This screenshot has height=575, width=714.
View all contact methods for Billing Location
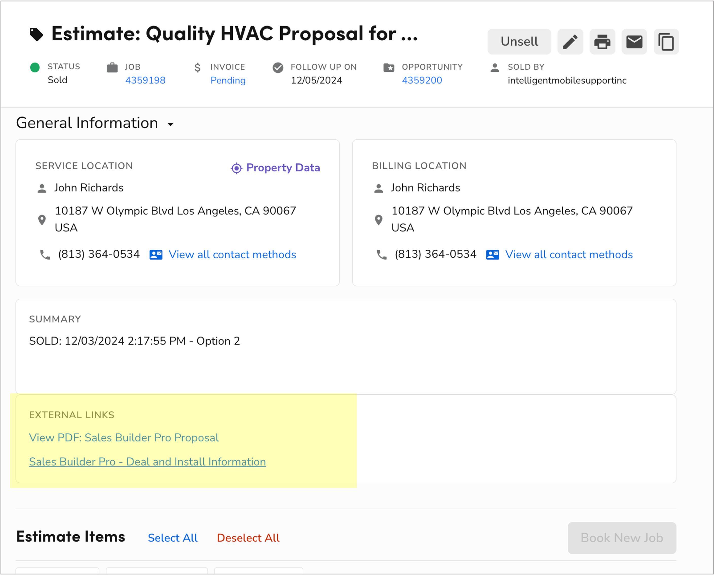pyautogui.click(x=569, y=254)
